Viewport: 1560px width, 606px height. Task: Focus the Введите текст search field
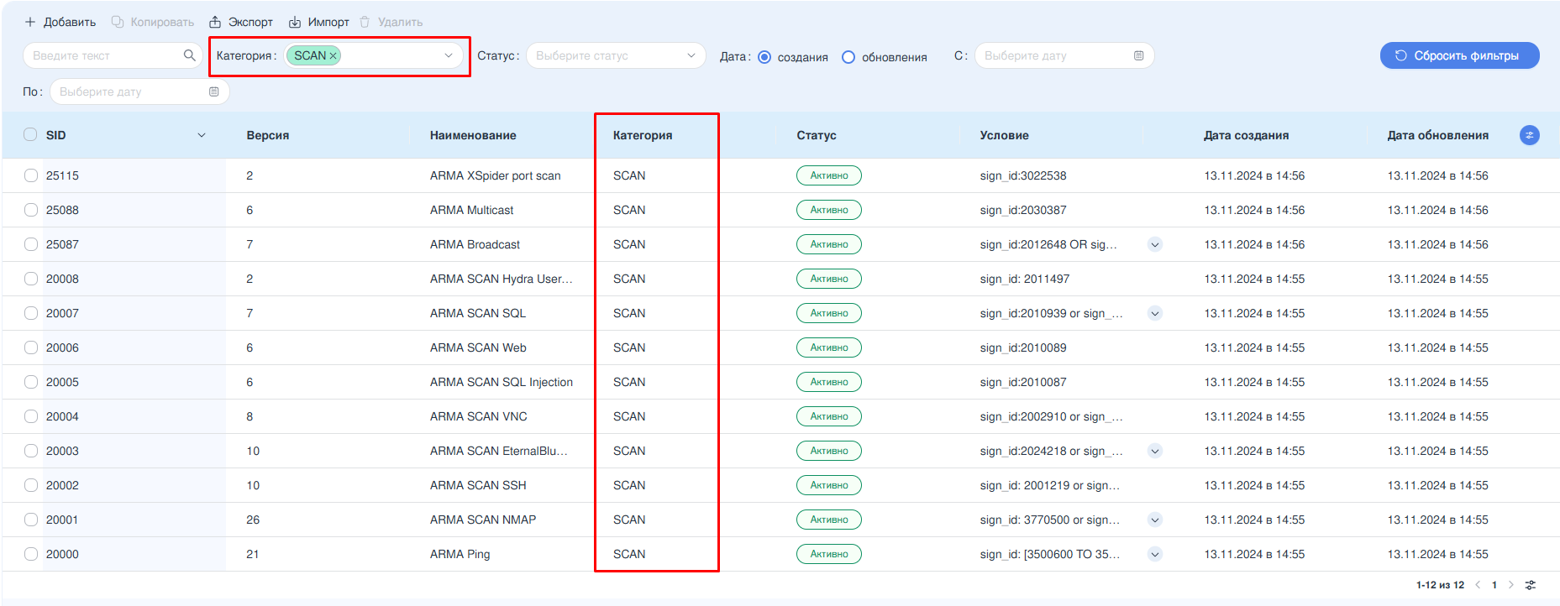pyautogui.click(x=105, y=55)
